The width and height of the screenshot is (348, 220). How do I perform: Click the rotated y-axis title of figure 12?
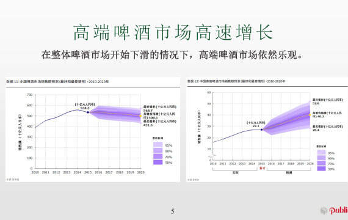tap(199, 127)
